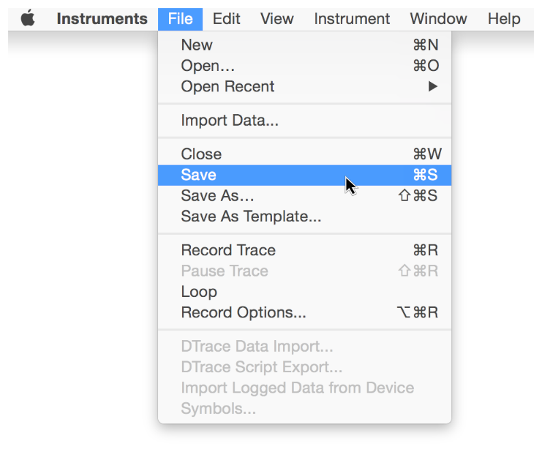Click the Instruments app menu
The height and width of the screenshot is (452, 542).
click(102, 19)
